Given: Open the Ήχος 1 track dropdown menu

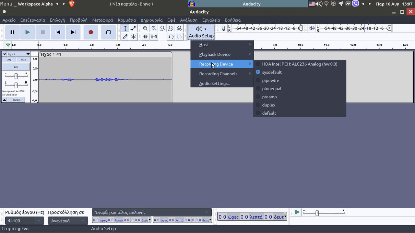Looking at the screenshot, I should 19,54.
